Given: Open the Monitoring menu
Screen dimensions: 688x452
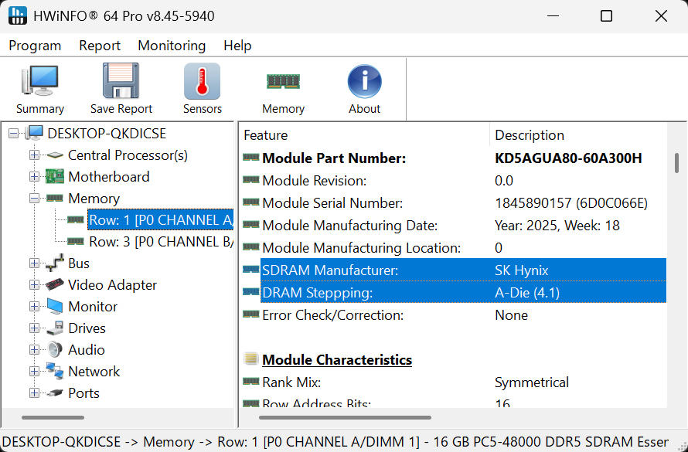Looking at the screenshot, I should coord(172,46).
